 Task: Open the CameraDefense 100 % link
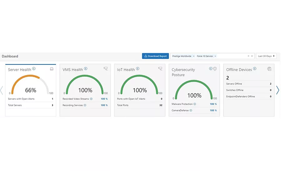coord(213,110)
